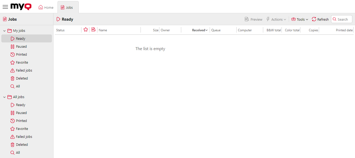Click the Refresh icon in the toolbar

(313, 19)
